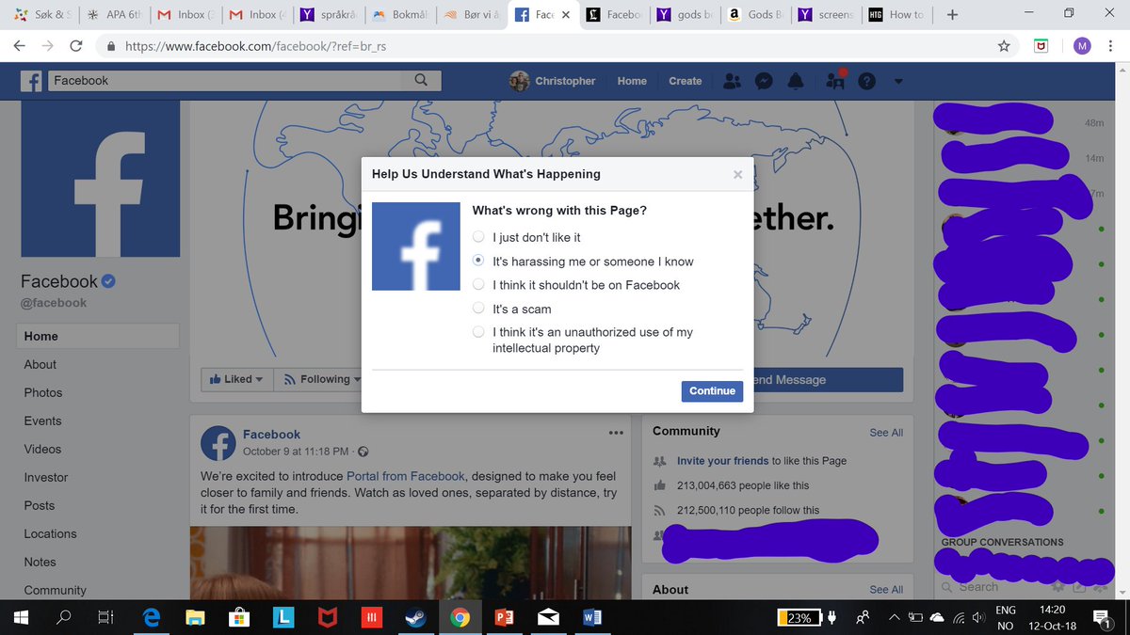Switch to the 'Gods B' Amazon tab
Viewport: 1130px width, 635px height.
coord(758,14)
